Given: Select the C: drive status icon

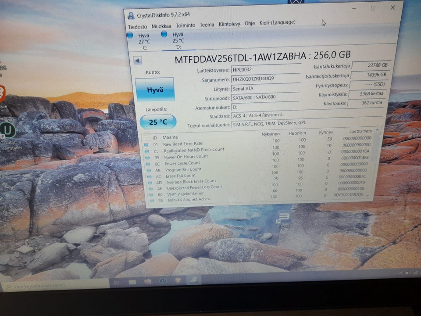Looking at the screenshot, I should 130,35.
